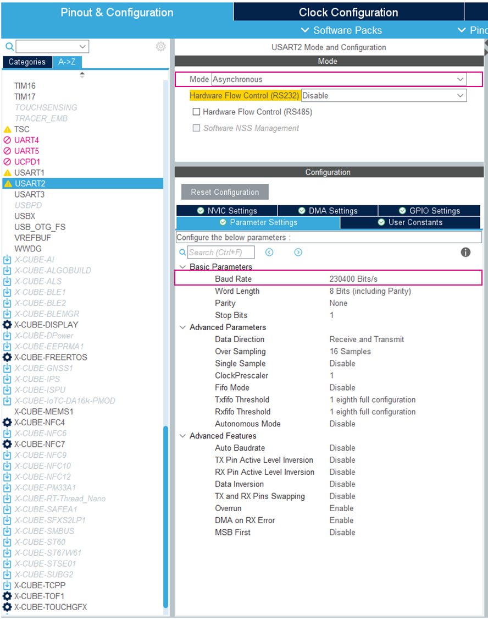Click the Word Length value 8 Bits
Screen dimensions: 488x619
[x=370, y=291]
